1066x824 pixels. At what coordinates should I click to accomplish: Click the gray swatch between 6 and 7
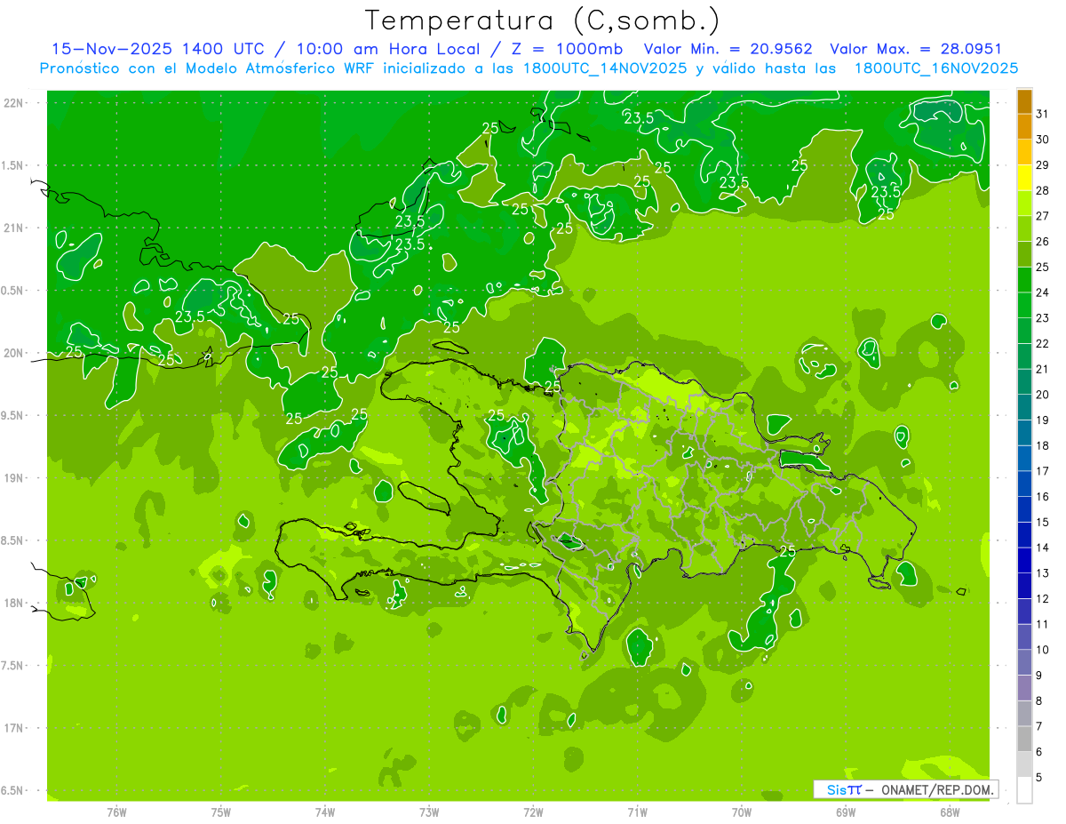click(1024, 740)
